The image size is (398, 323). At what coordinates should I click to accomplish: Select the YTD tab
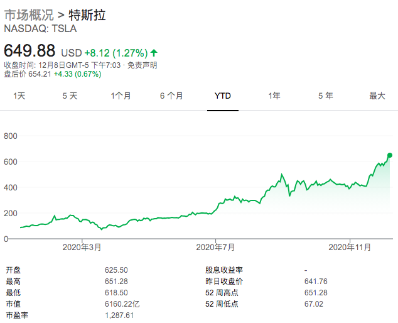click(223, 96)
